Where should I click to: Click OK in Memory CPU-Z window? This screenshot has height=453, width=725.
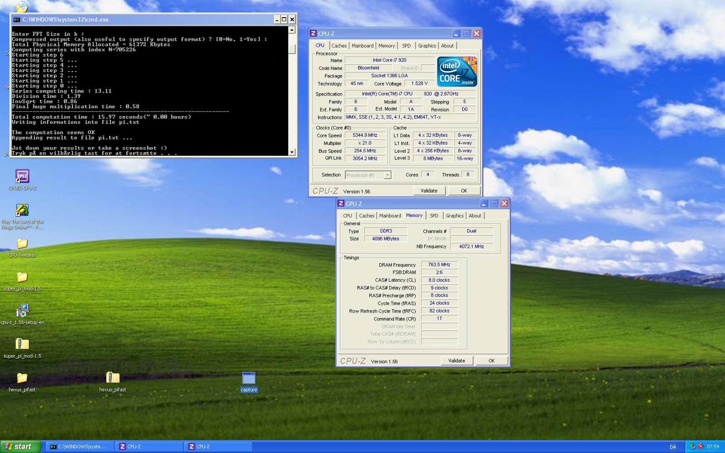(x=492, y=361)
